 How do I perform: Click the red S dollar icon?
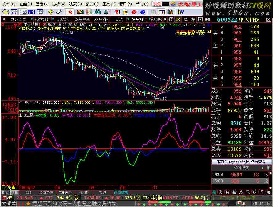click(70, 12)
